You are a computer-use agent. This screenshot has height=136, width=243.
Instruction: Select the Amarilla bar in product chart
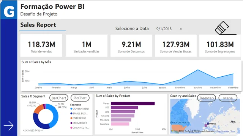coord(123,116)
